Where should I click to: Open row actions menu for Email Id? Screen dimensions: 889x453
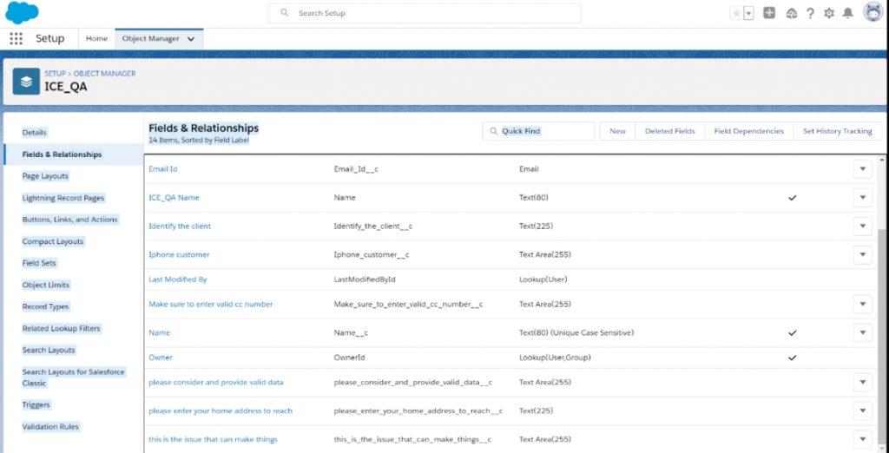862,169
